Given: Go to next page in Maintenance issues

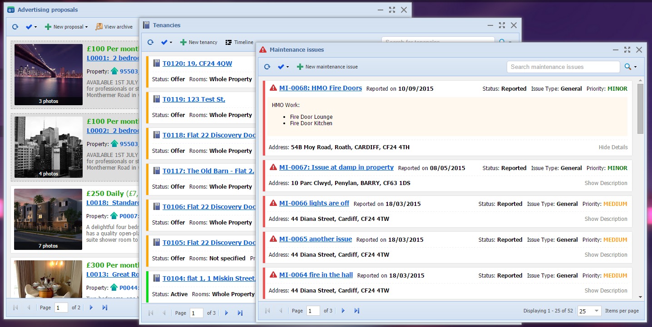Looking at the screenshot, I should [x=343, y=311].
